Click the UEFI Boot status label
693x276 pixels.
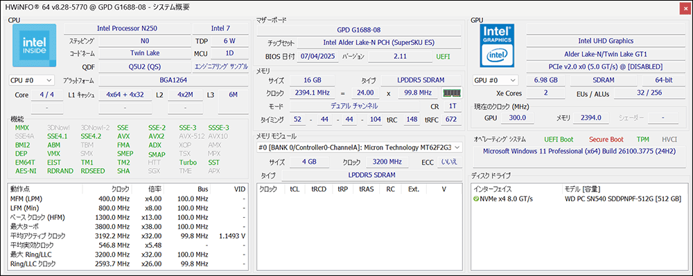point(559,139)
